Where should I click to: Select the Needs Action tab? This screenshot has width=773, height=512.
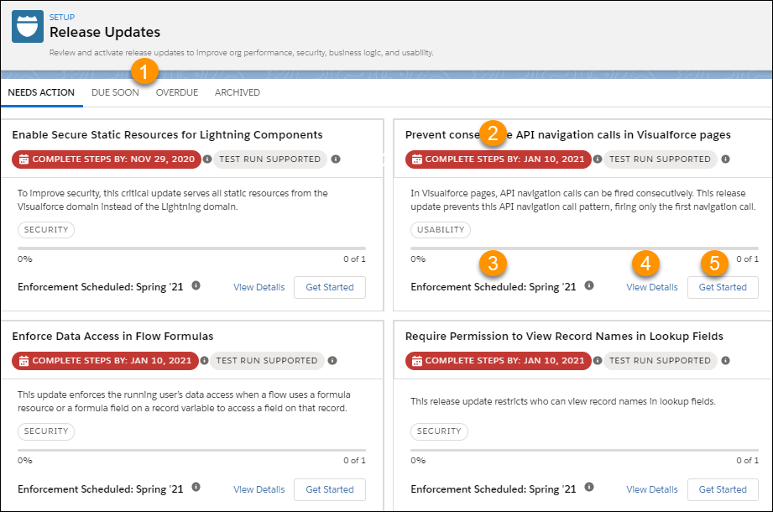41,92
